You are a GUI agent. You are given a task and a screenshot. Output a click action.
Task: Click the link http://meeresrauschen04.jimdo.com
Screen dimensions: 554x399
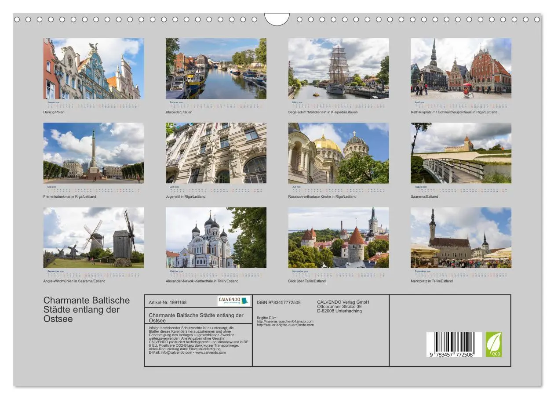click(x=284, y=321)
